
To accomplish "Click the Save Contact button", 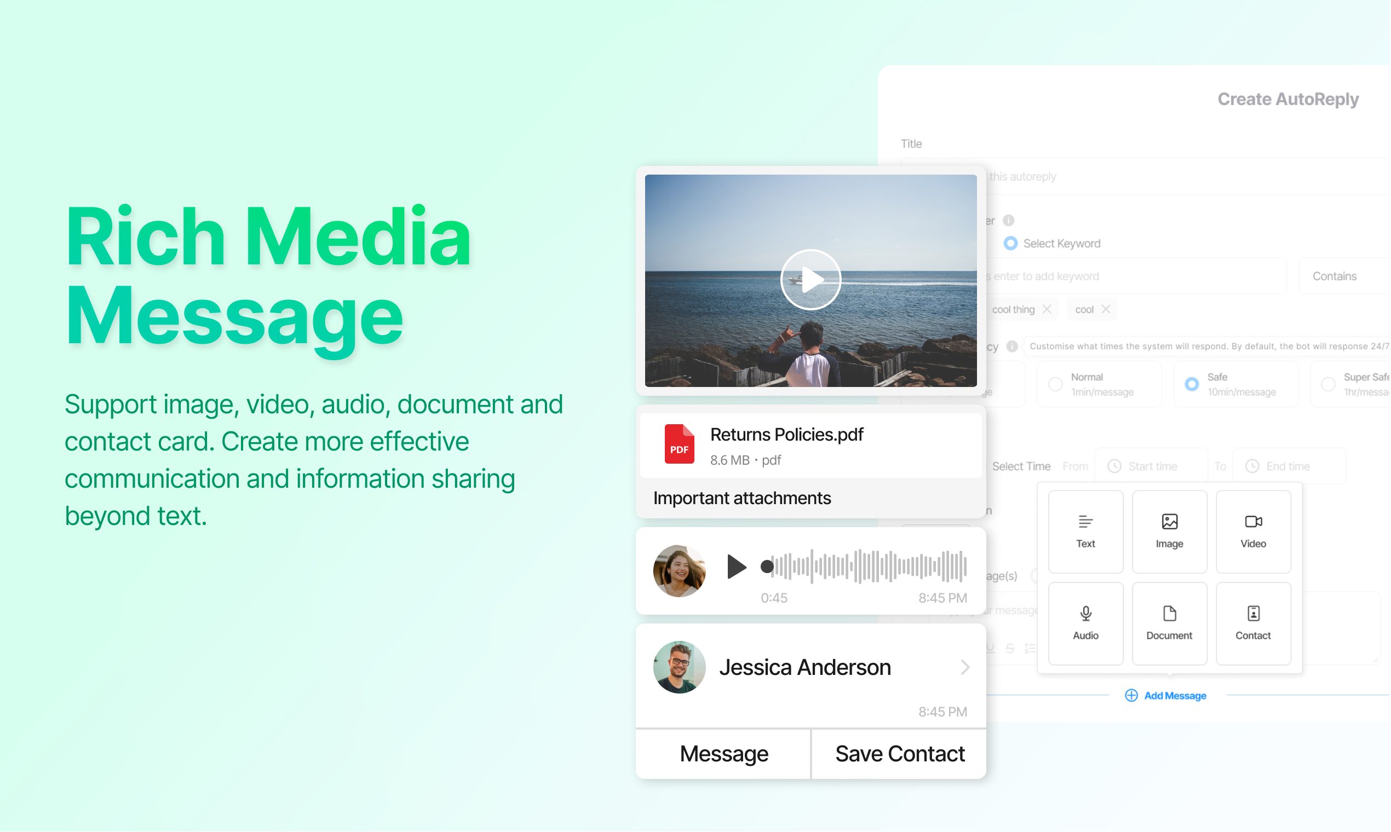I will (900, 755).
